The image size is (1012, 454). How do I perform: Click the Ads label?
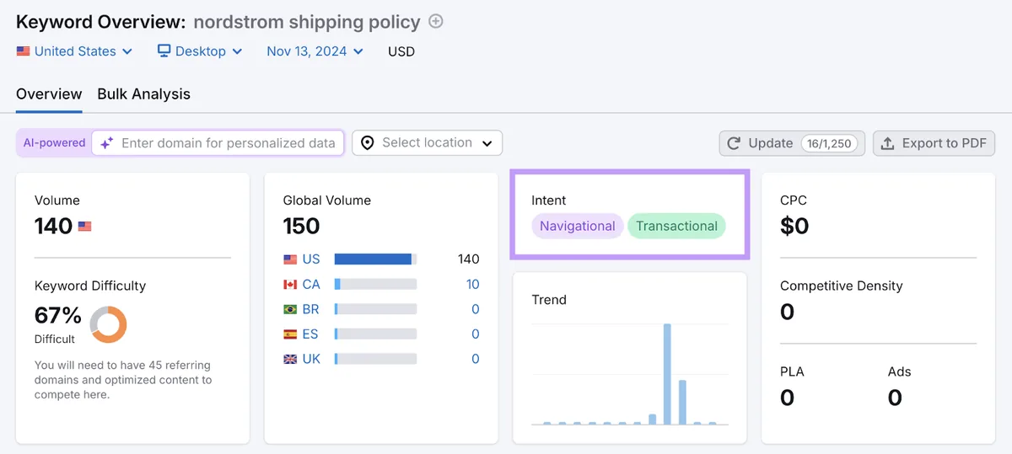coord(899,371)
